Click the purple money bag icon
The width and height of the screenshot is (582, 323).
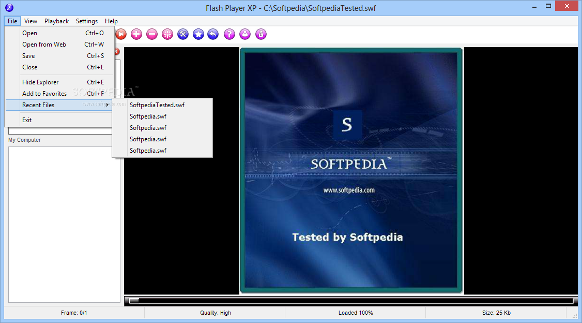tap(261, 34)
